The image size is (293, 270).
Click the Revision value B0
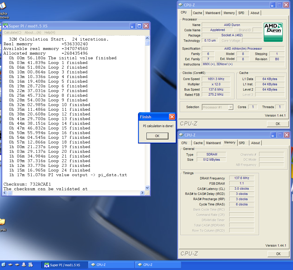coord(277,59)
